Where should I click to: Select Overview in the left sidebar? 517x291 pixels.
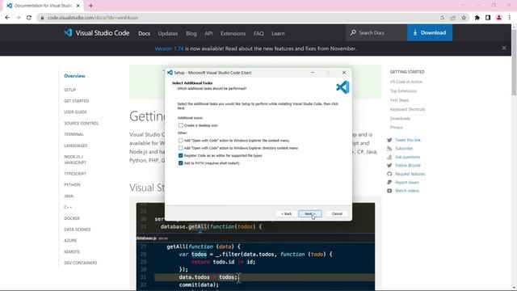tap(74, 76)
